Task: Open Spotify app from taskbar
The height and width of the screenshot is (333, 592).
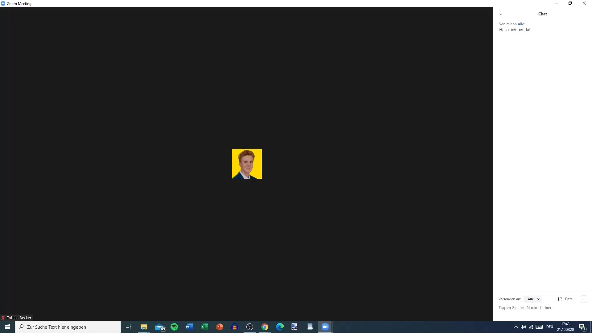Action: pos(174,327)
